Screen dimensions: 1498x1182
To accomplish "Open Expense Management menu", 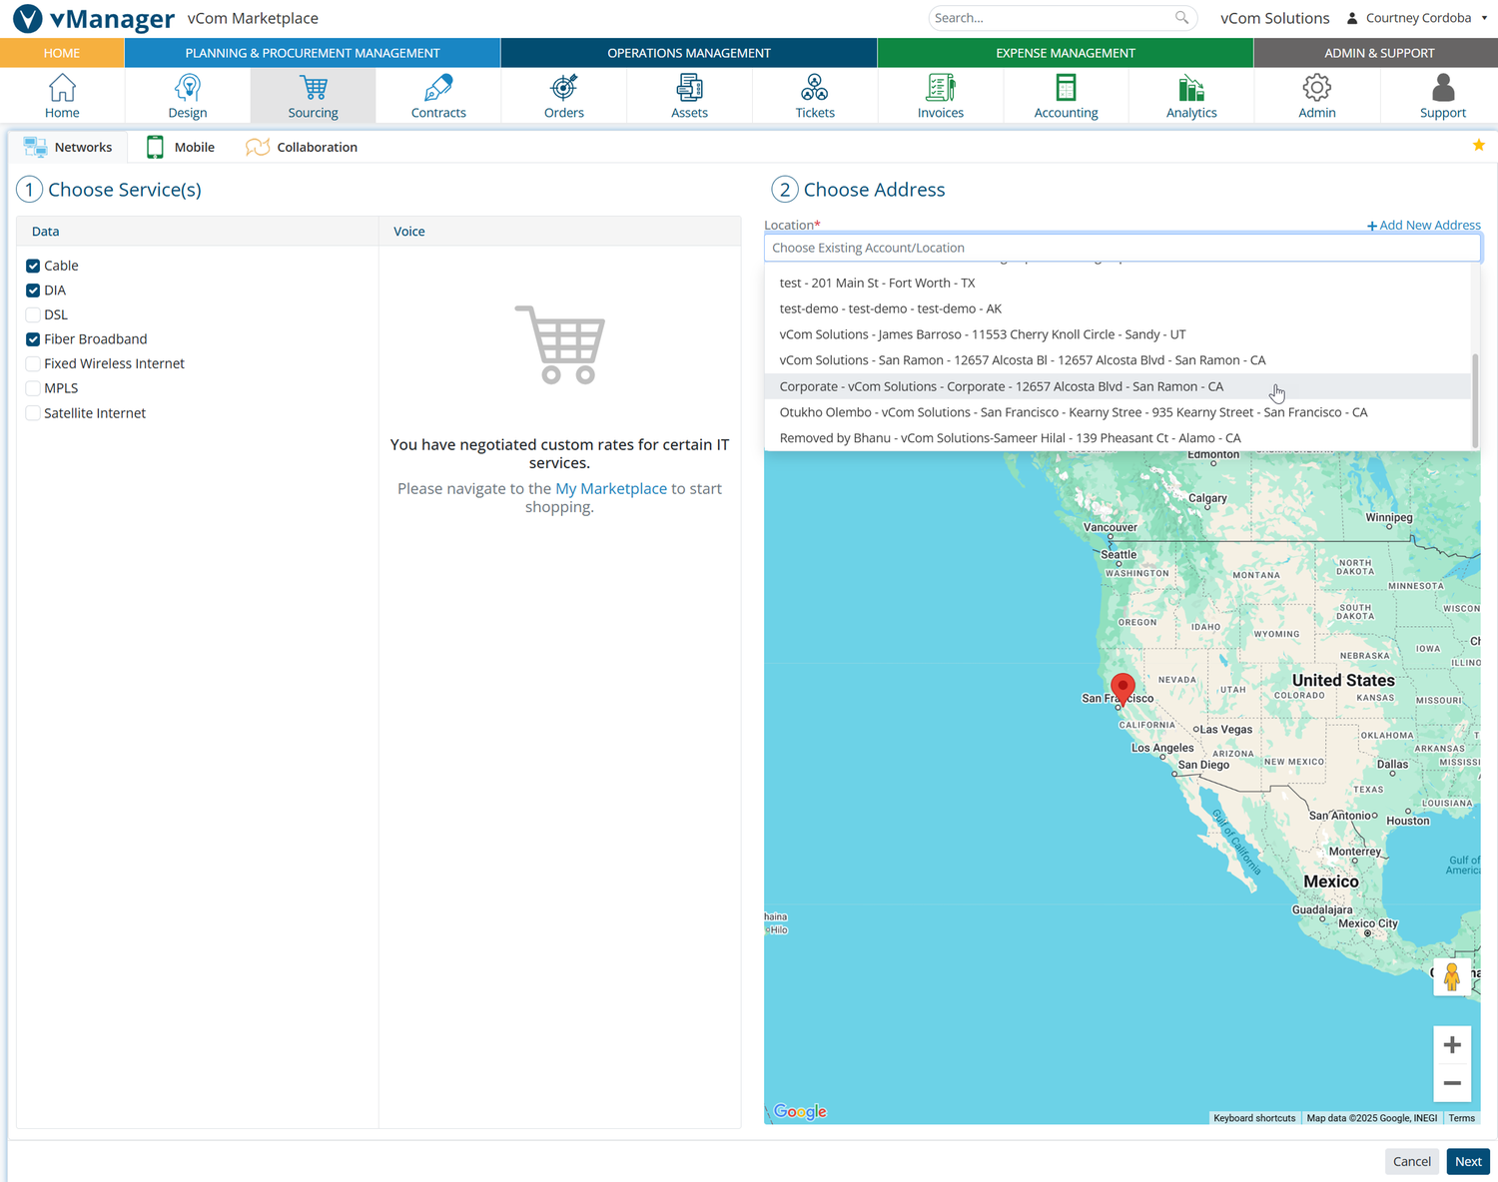I will click(1066, 53).
